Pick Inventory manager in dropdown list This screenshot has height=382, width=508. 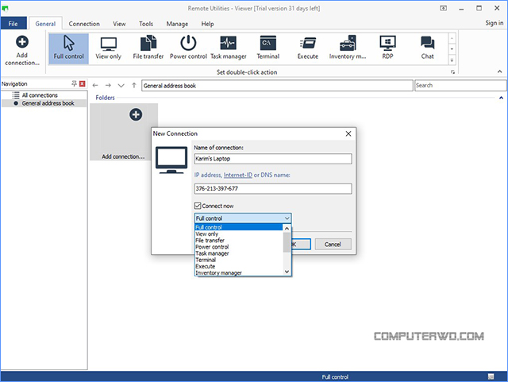click(x=239, y=272)
